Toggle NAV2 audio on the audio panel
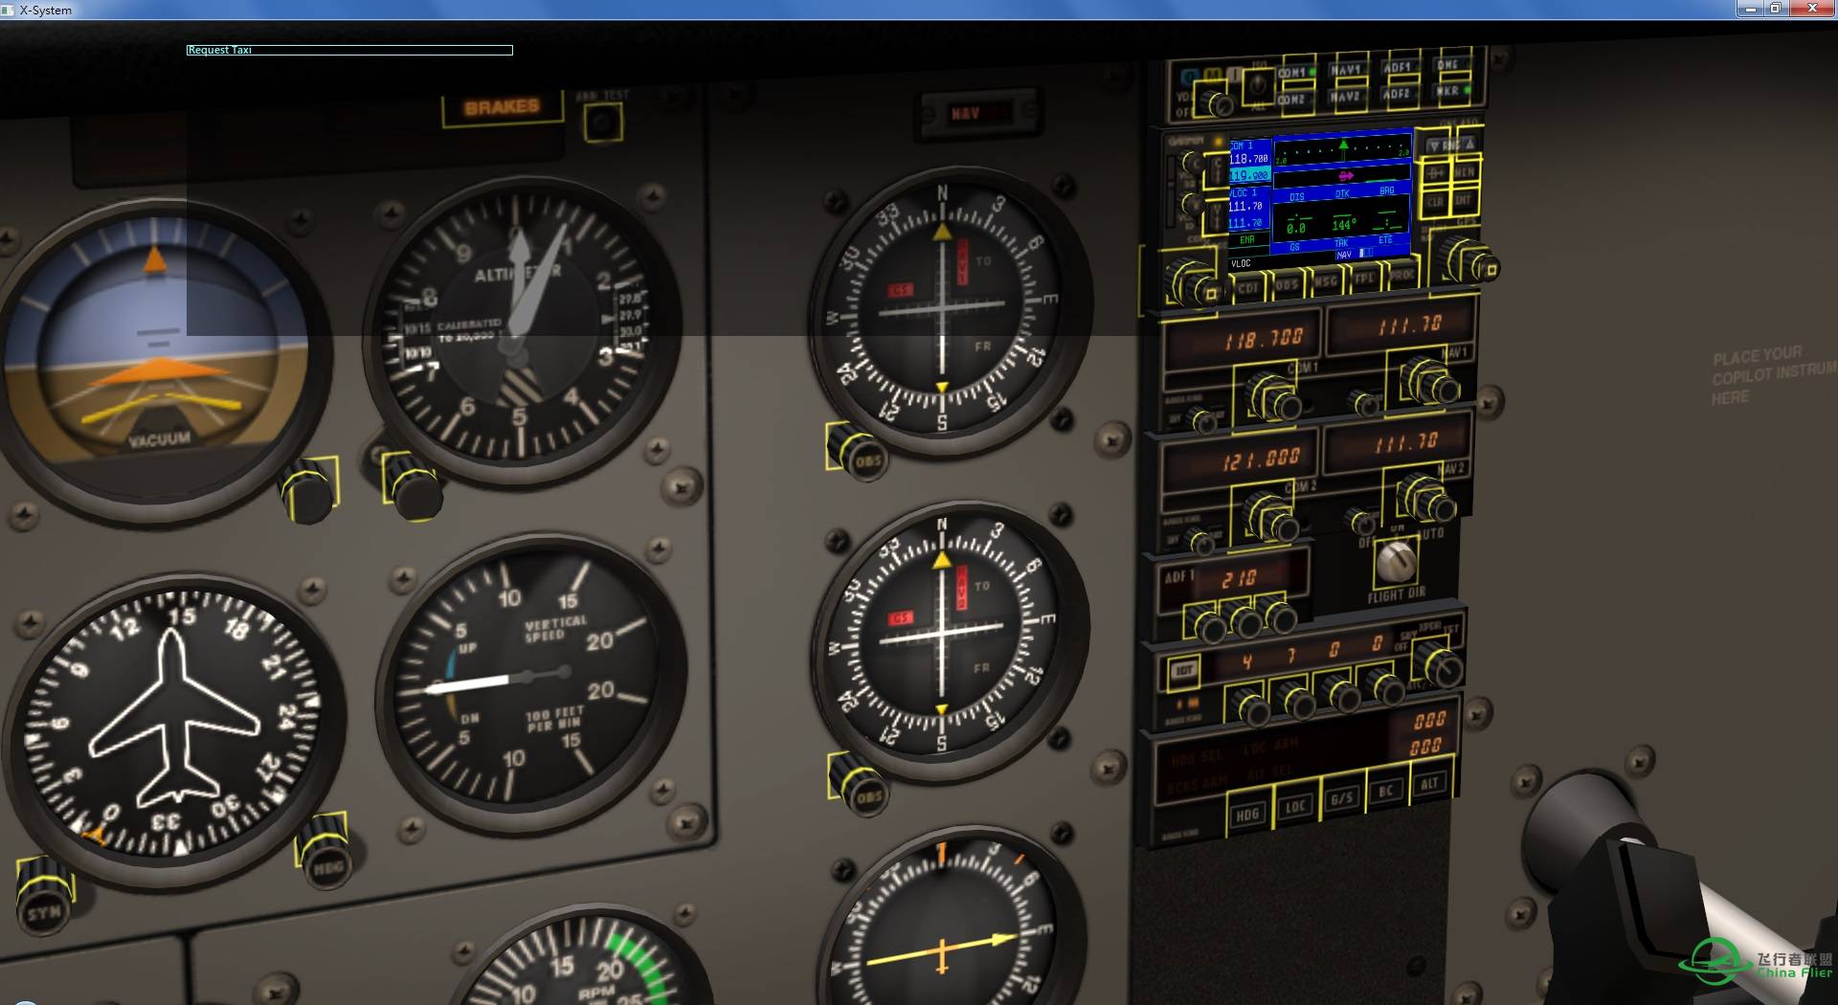1838x1005 pixels. pos(1346,97)
